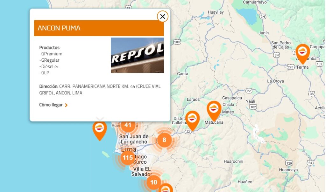Click the Yauli map label
Image resolution: width=326 pixels, height=192 pixels.
click(x=250, y=101)
